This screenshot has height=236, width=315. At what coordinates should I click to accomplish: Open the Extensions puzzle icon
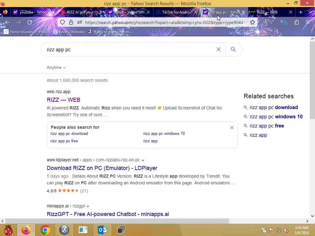pyautogui.click(x=297, y=22)
